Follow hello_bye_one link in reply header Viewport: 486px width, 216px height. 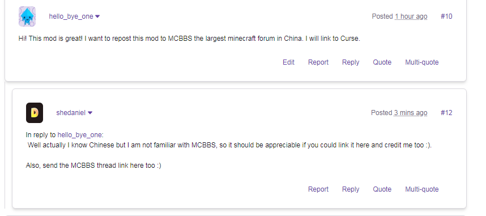[80, 135]
